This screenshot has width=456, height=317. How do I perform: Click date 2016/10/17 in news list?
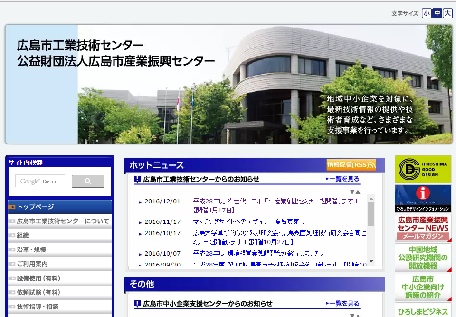(x=162, y=233)
